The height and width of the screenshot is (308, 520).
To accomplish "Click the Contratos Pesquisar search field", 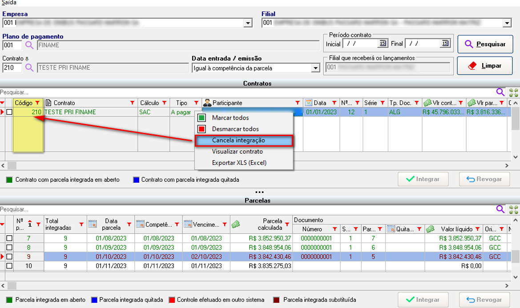I will point(247,92).
